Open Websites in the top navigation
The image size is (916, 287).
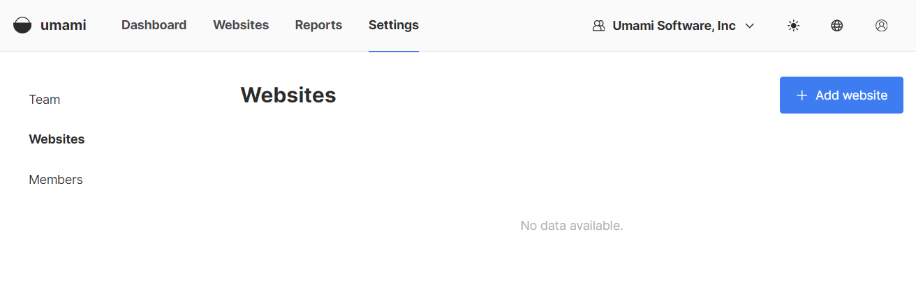[x=241, y=25]
